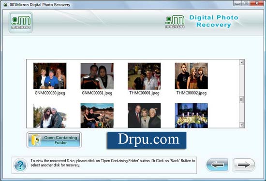Click the scrollbar down arrow

point(241,125)
